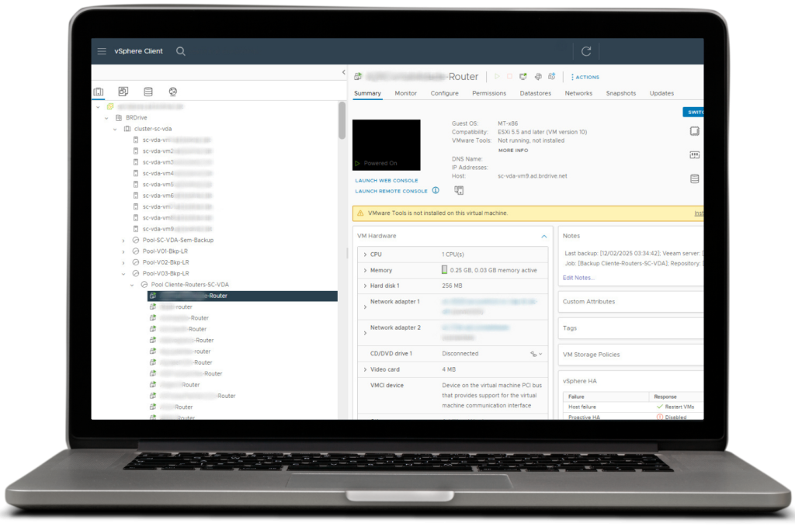795x530 pixels.
Task: Click the CPU usage chip icon
Action: pos(695,131)
